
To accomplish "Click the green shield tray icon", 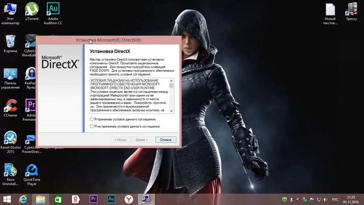I will (x=284, y=199).
